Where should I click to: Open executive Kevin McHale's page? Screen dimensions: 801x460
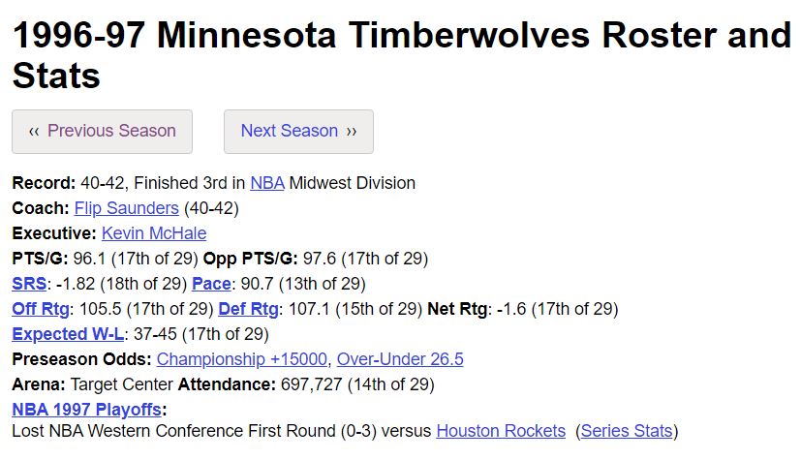pos(154,233)
